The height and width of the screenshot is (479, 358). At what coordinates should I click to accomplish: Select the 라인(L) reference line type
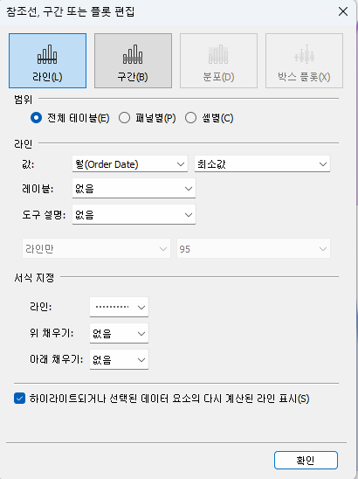point(48,61)
